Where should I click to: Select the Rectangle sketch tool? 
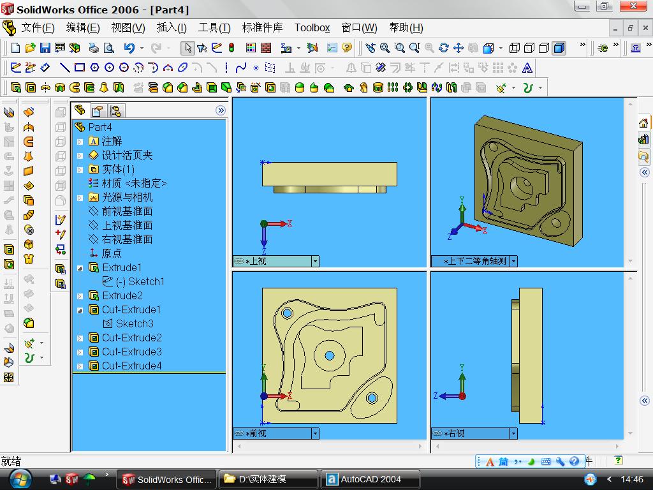(x=80, y=68)
